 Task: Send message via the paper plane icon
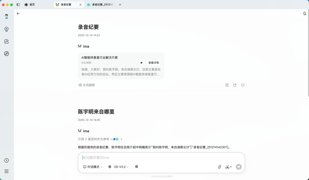[x=239, y=167]
